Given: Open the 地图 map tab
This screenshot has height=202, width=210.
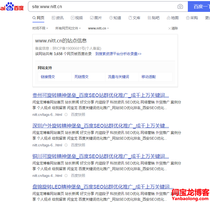Looking at the screenshot, I should click(x=173, y=18).
